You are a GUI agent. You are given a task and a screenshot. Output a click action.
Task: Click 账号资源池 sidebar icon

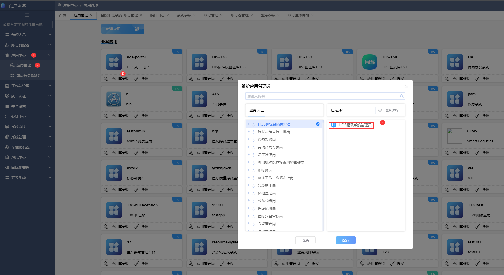click(7, 45)
